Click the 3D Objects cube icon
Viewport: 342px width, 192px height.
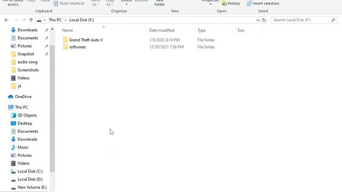coord(13,115)
